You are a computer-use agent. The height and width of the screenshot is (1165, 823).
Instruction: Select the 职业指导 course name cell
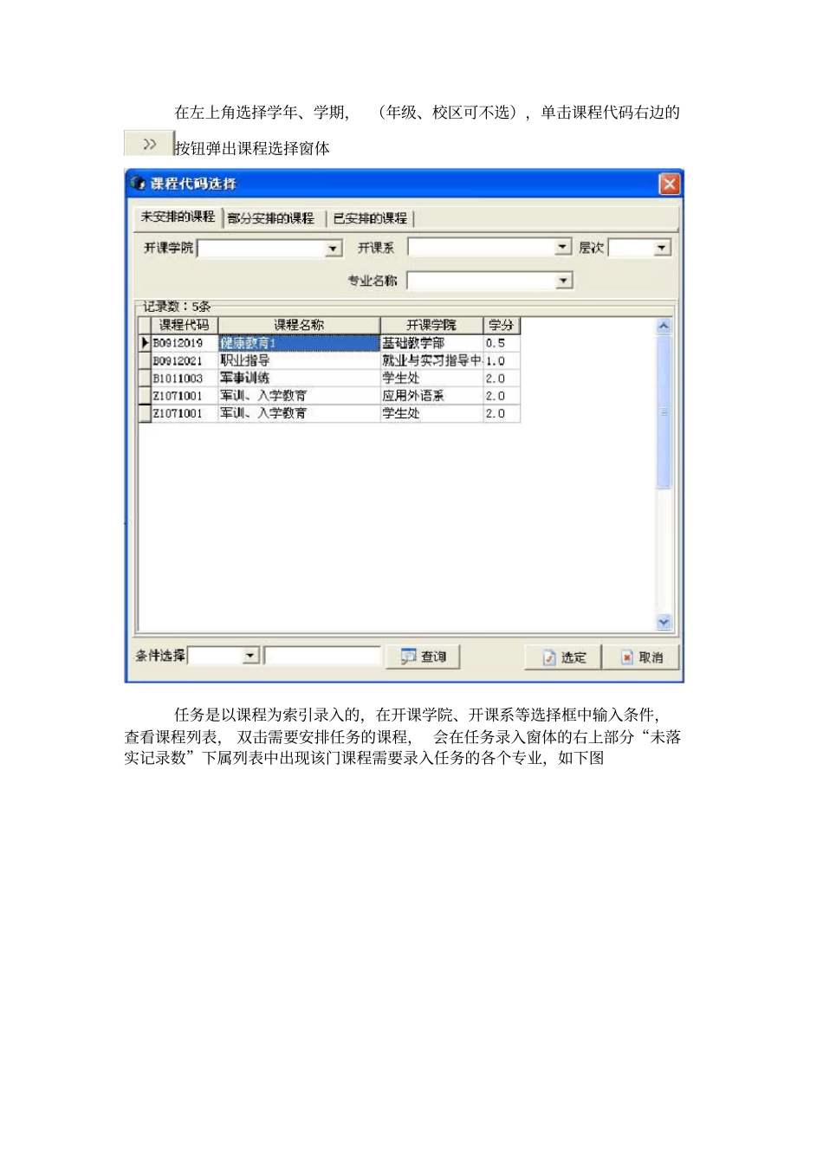[299, 360]
